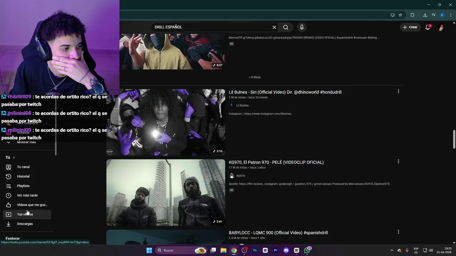Open Premiere Pro from the taskbar
Screen dimensions: 456x256
pyautogui.click(x=276, y=250)
